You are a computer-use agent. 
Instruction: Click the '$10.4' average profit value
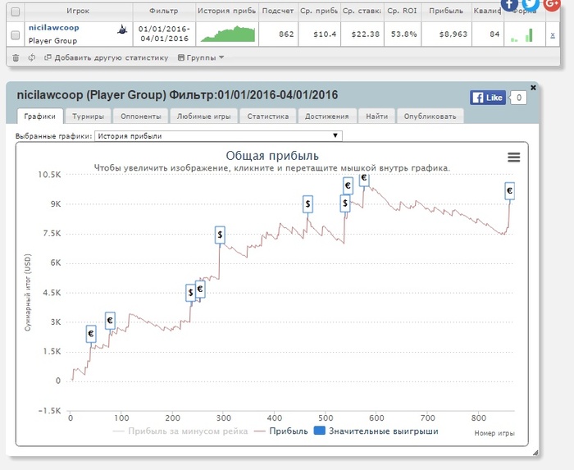(325, 34)
